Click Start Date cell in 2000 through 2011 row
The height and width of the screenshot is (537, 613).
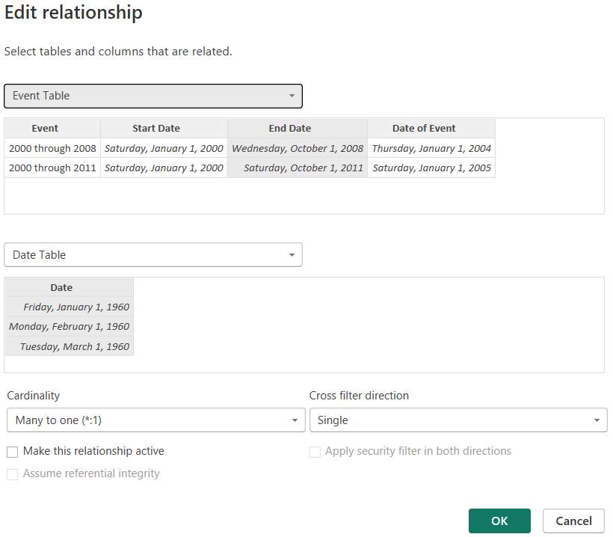pos(164,168)
